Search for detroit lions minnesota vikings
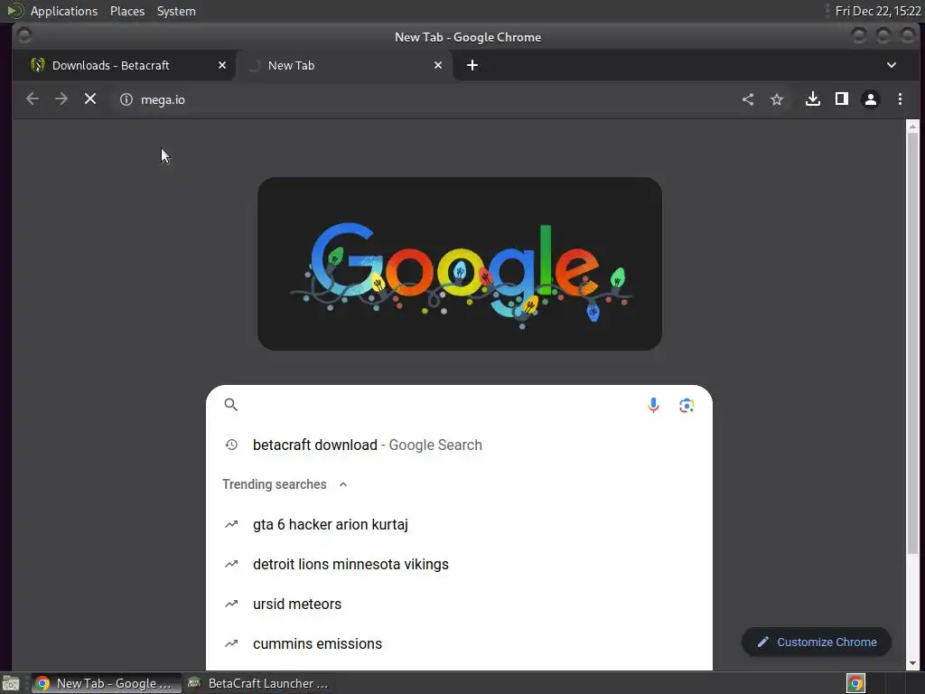 coord(459,564)
